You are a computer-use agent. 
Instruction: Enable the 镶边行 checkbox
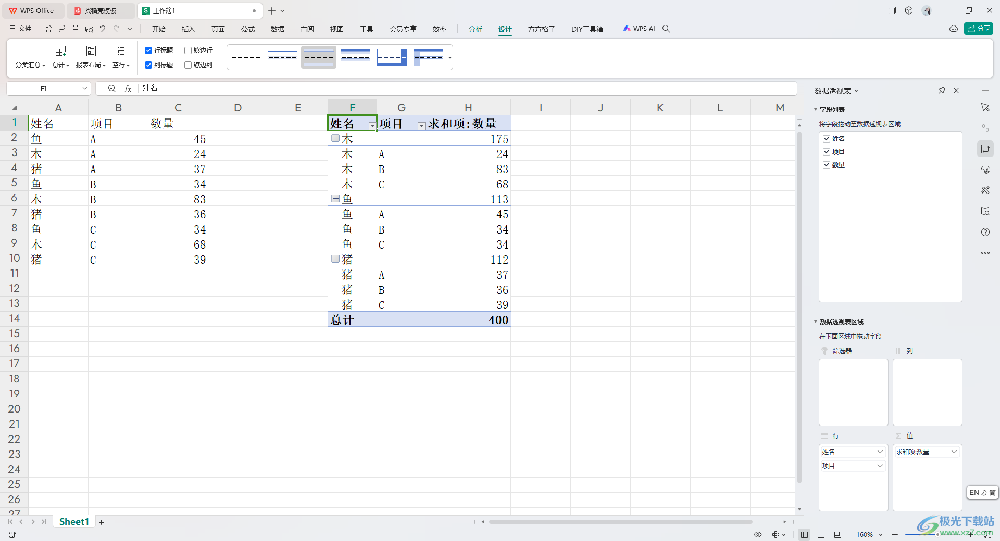tap(188, 50)
